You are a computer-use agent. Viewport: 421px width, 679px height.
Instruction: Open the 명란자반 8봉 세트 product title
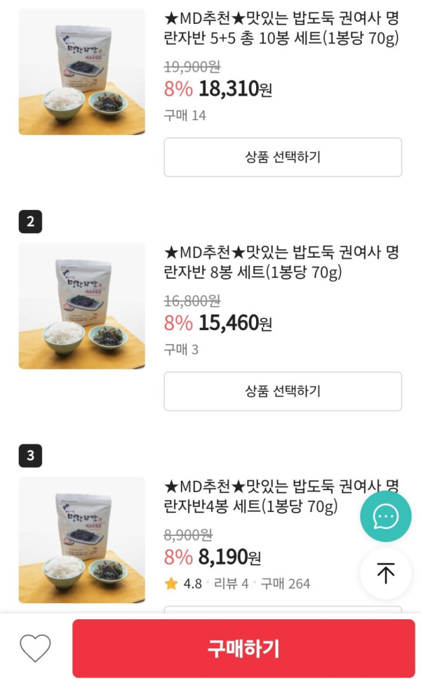coord(281,262)
